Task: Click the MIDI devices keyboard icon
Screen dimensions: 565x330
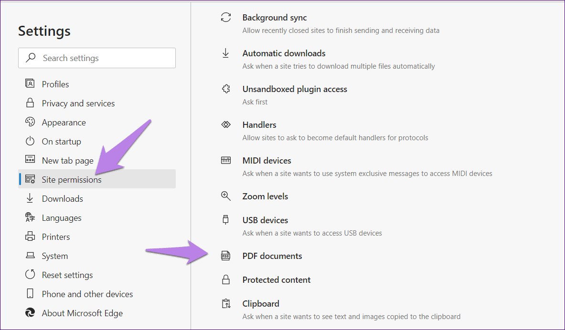Action: pyautogui.click(x=225, y=160)
